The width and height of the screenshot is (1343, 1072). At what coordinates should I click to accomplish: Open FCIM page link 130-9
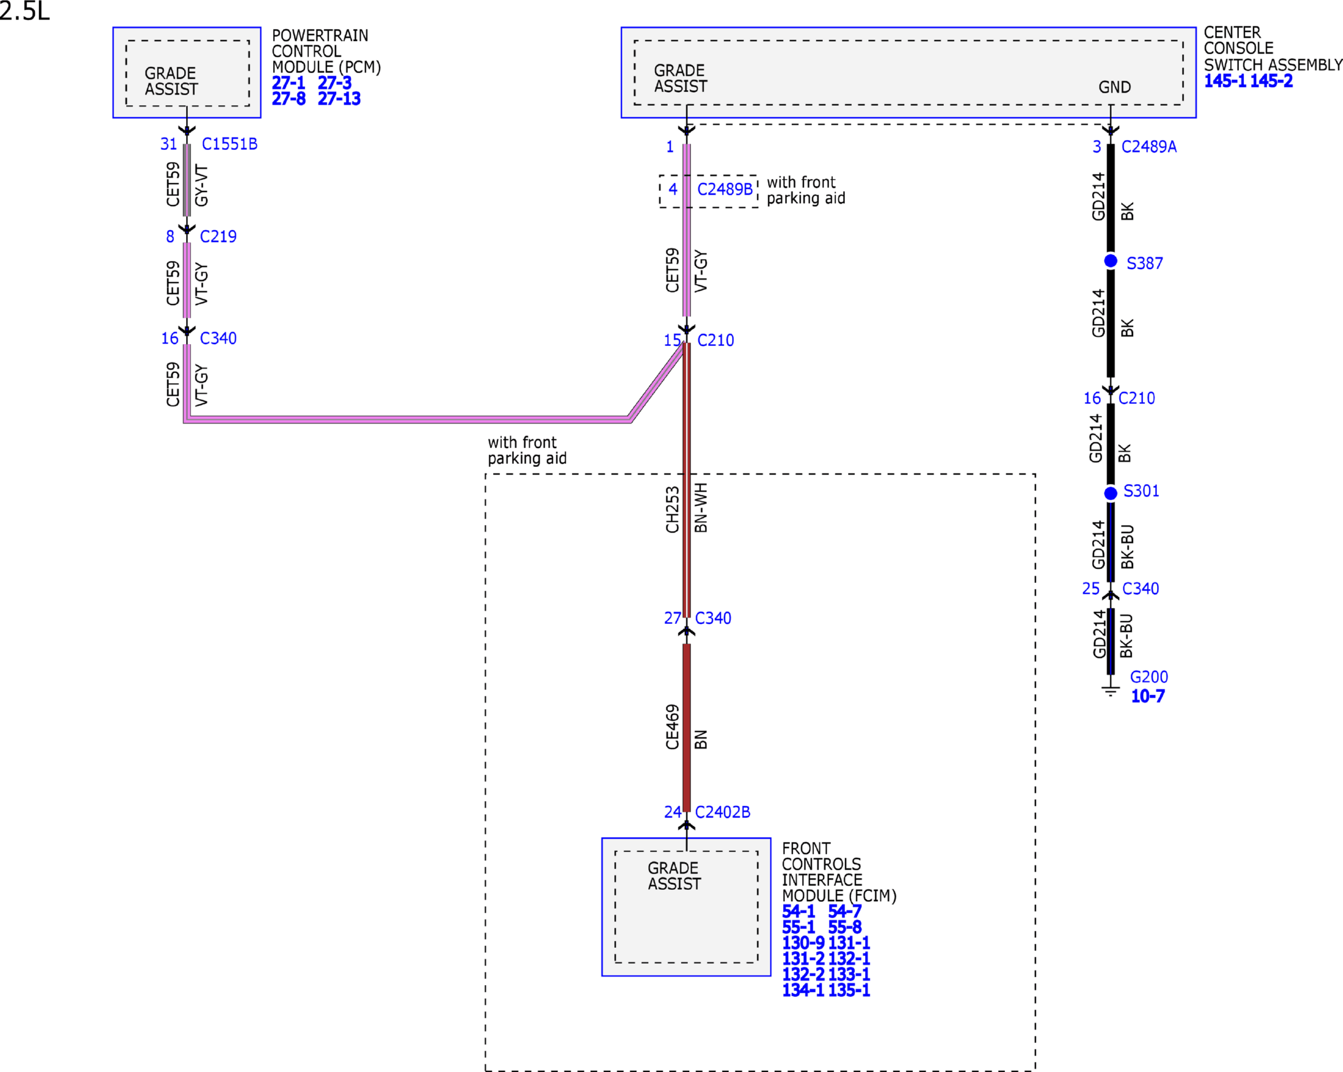click(803, 943)
